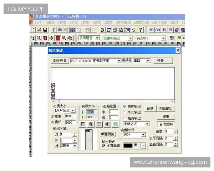Click the Save floppy disk icon
This screenshot has width=214, height=171.
[x=45, y=30]
